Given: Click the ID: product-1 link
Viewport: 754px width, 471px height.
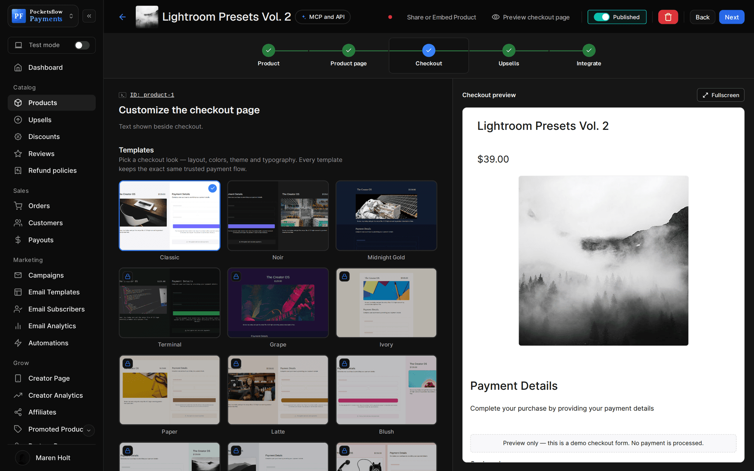Looking at the screenshot, I should tap(152, 95).
